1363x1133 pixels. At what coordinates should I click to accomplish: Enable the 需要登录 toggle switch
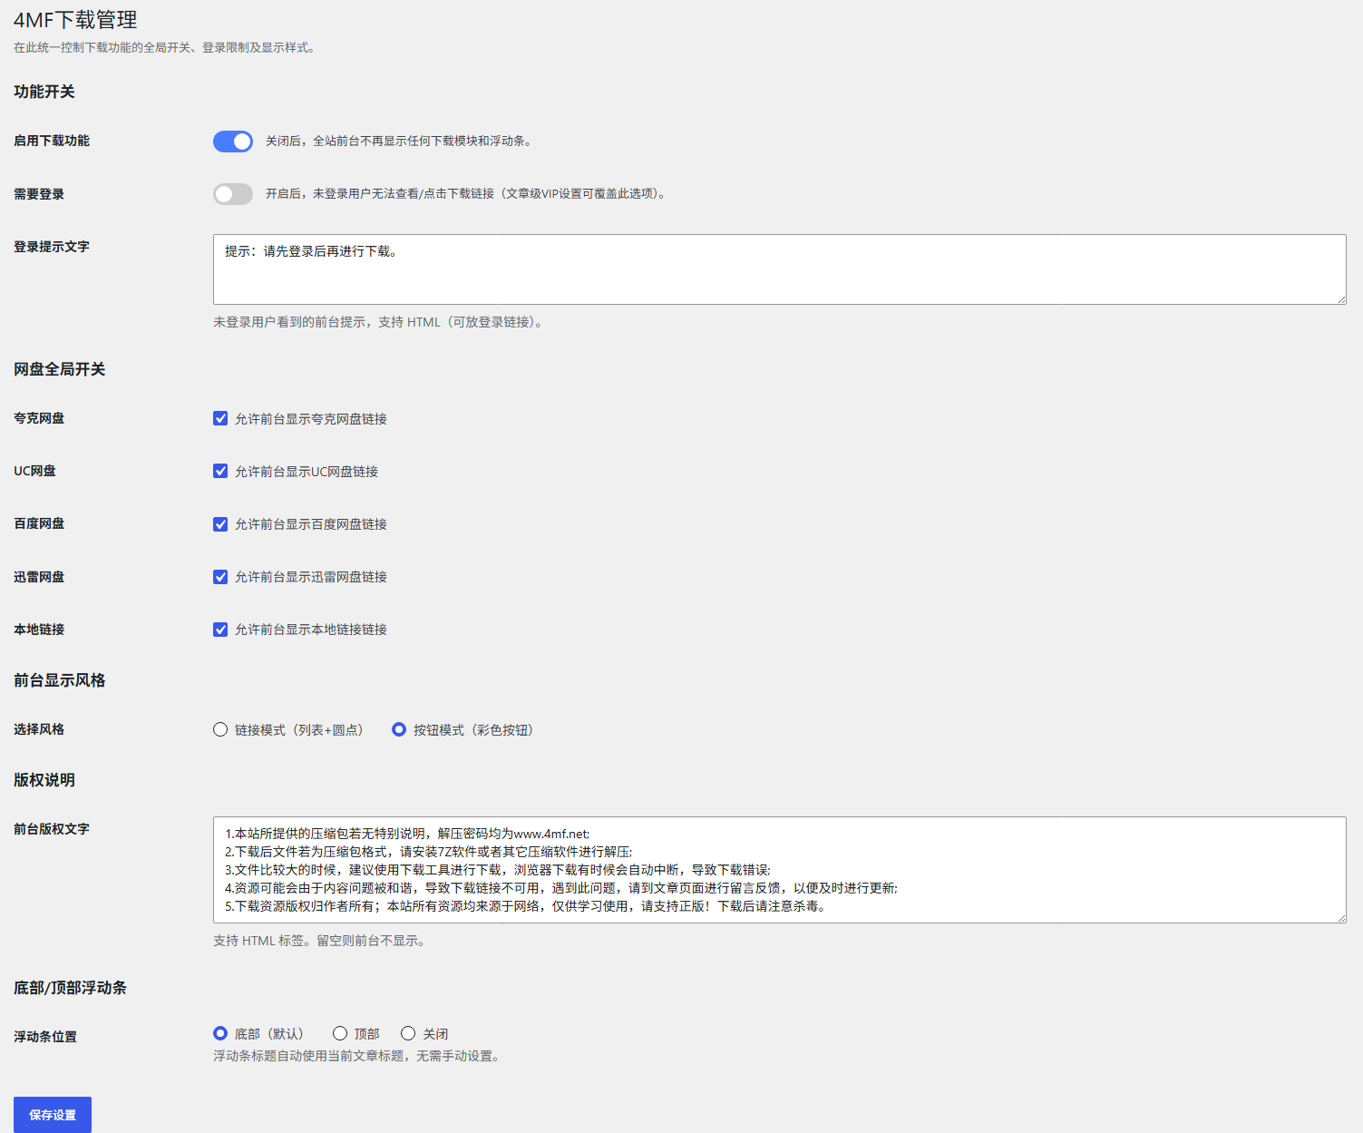233,194
